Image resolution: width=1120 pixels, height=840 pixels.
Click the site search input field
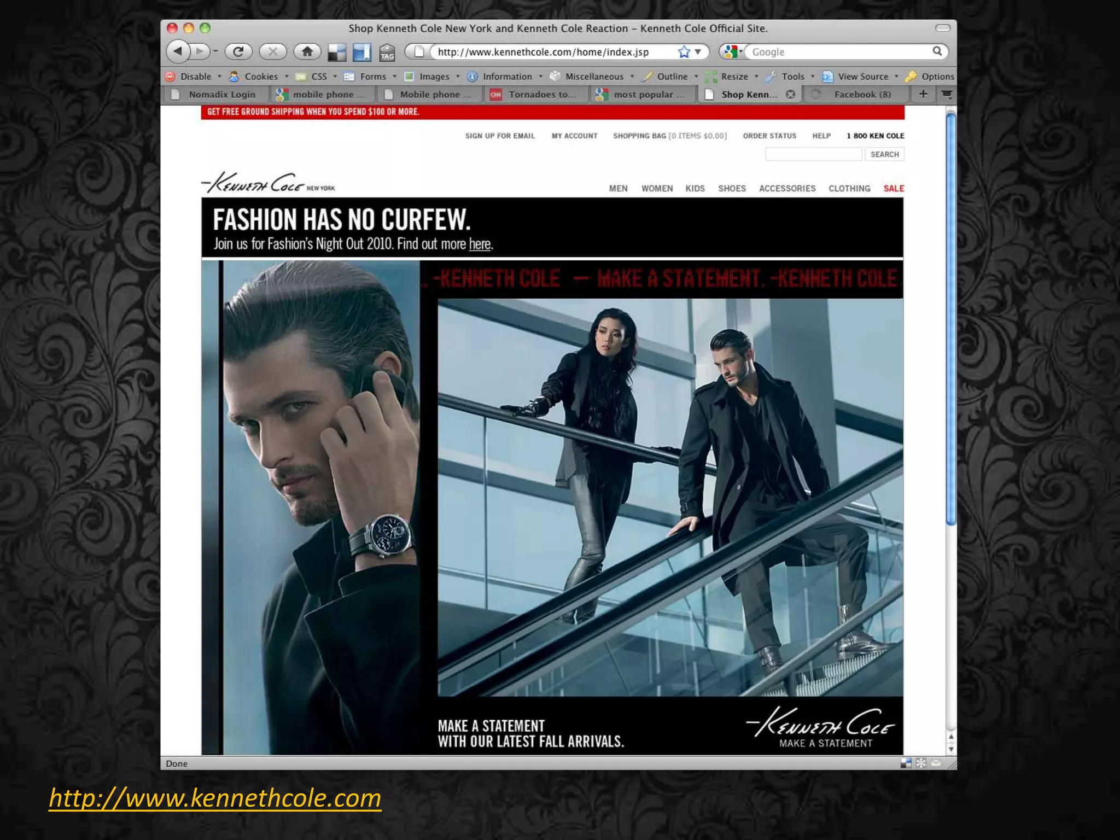813,155
